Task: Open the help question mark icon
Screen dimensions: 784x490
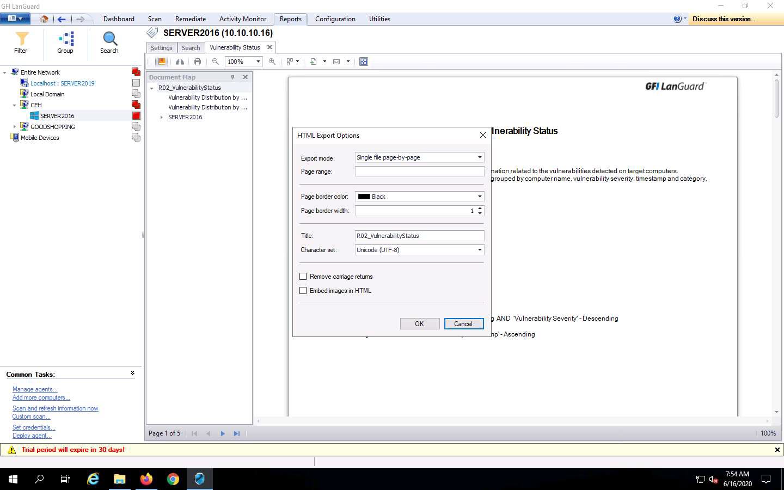Action: tap(677, 19)
